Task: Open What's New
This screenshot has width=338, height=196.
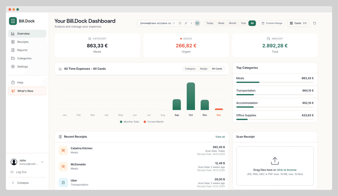Action: 25,91
